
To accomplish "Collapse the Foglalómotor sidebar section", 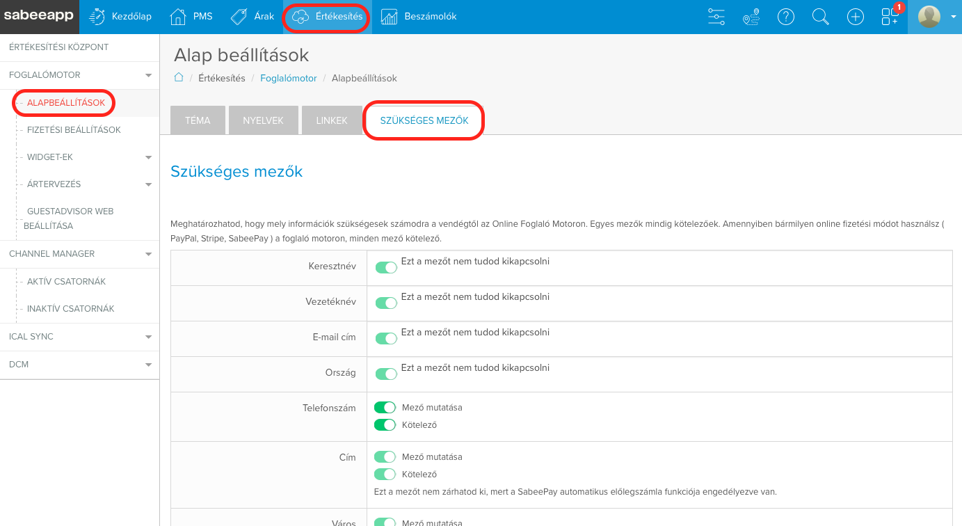I will [x=147, y=75].
